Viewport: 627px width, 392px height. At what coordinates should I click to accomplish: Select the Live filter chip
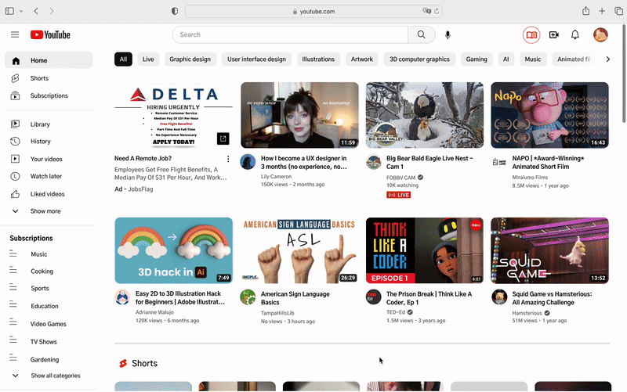click(x=148, y=59)
